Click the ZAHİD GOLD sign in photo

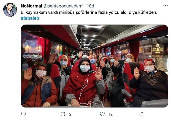pos(158,49)
